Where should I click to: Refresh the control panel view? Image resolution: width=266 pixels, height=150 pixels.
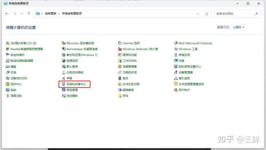(207, 14)
